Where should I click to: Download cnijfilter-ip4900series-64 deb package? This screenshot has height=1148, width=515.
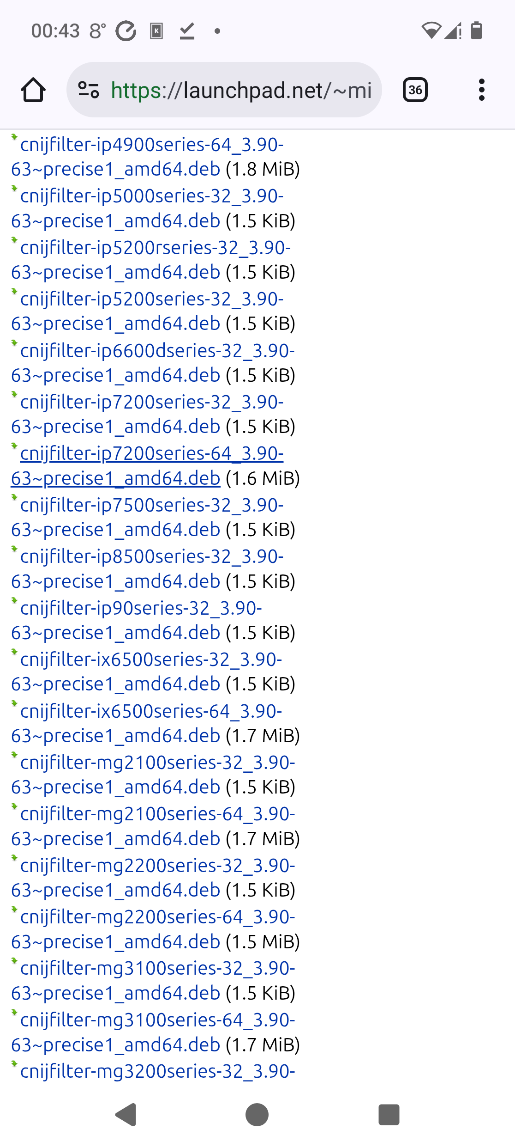click(x=151, y=145)
